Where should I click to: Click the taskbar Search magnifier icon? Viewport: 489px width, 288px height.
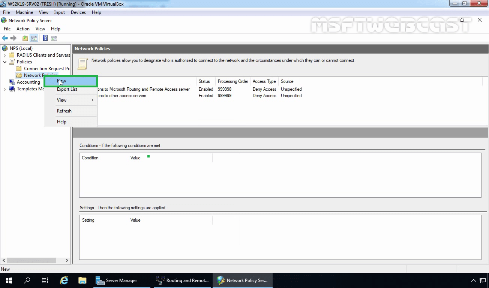tap(27, 280)
